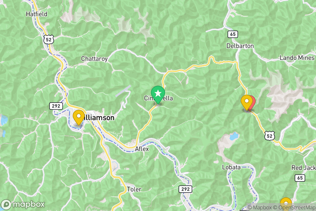Open the © Mapbox attribution link
The image size is (316, 211).
tap(259, 207)
